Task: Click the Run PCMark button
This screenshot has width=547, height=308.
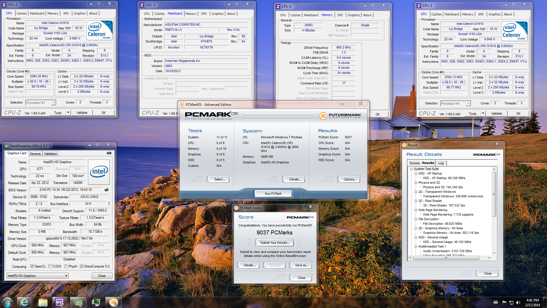Action: pyautogui.click(x=273, y=194)
